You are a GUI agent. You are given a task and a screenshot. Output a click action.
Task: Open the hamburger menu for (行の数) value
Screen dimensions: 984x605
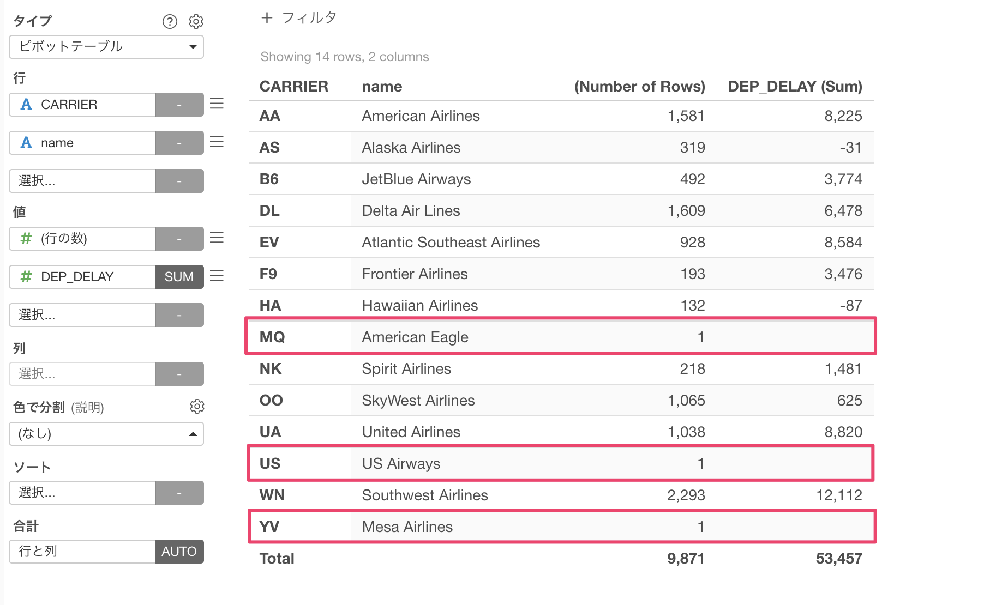[x=217, y=238]
